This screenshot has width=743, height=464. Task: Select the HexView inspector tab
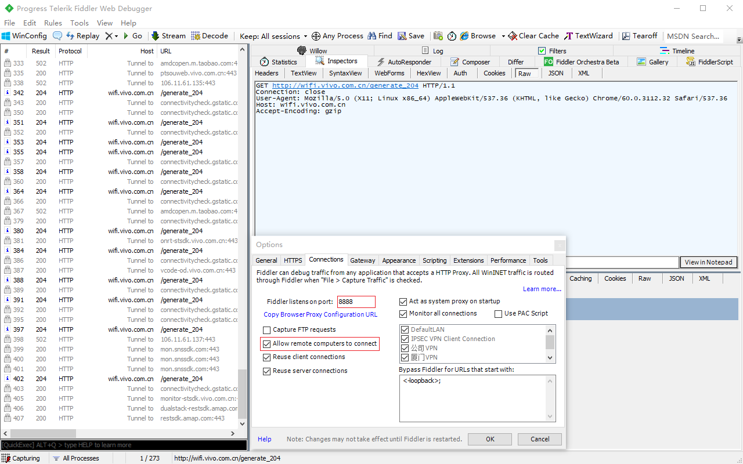429,73
